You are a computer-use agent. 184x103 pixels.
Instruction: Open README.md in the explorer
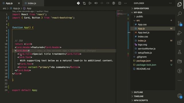coord(143,69)
